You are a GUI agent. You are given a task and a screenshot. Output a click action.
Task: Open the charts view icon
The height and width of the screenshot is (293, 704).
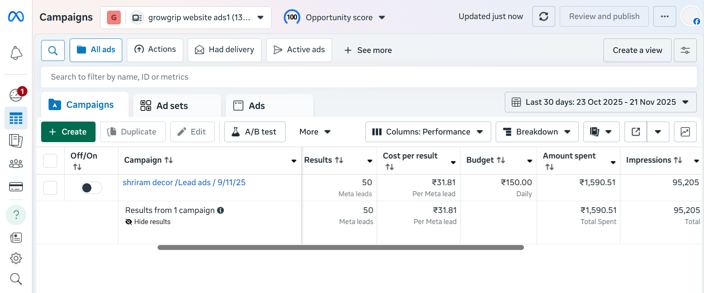[685, 132]
